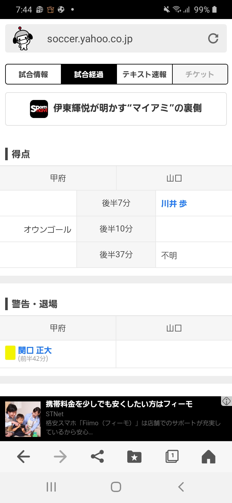Go back using the browser back arrow
The image size is (232, 503).
23,456
